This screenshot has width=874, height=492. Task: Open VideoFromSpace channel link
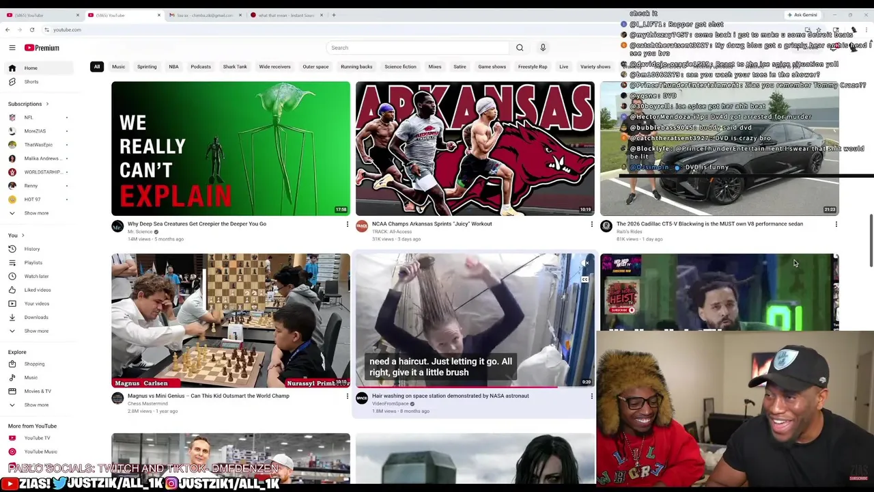[391, 404]
